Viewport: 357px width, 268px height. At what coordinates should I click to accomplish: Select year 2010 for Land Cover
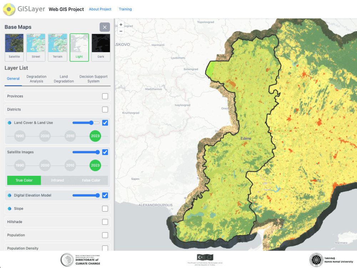coord(70,136)
